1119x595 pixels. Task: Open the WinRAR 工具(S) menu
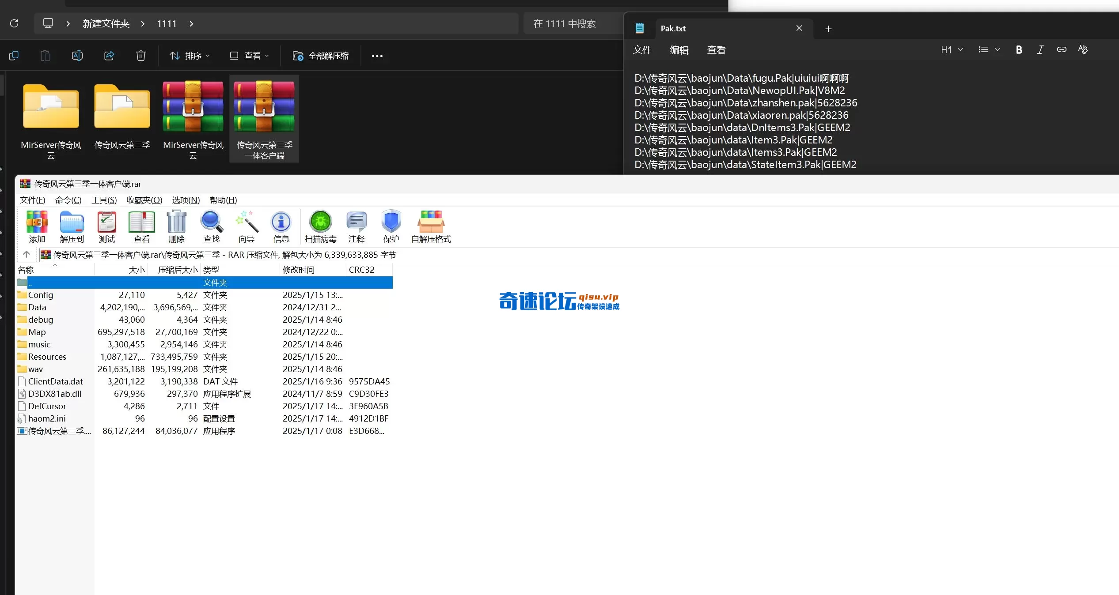103,200
